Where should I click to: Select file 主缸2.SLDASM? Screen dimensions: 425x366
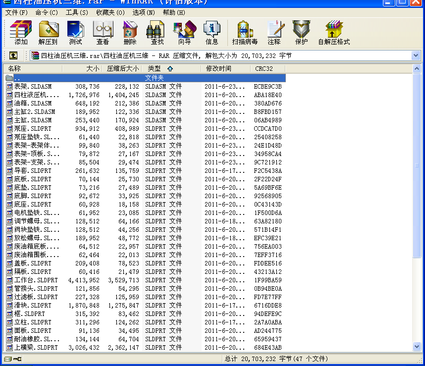34,111
